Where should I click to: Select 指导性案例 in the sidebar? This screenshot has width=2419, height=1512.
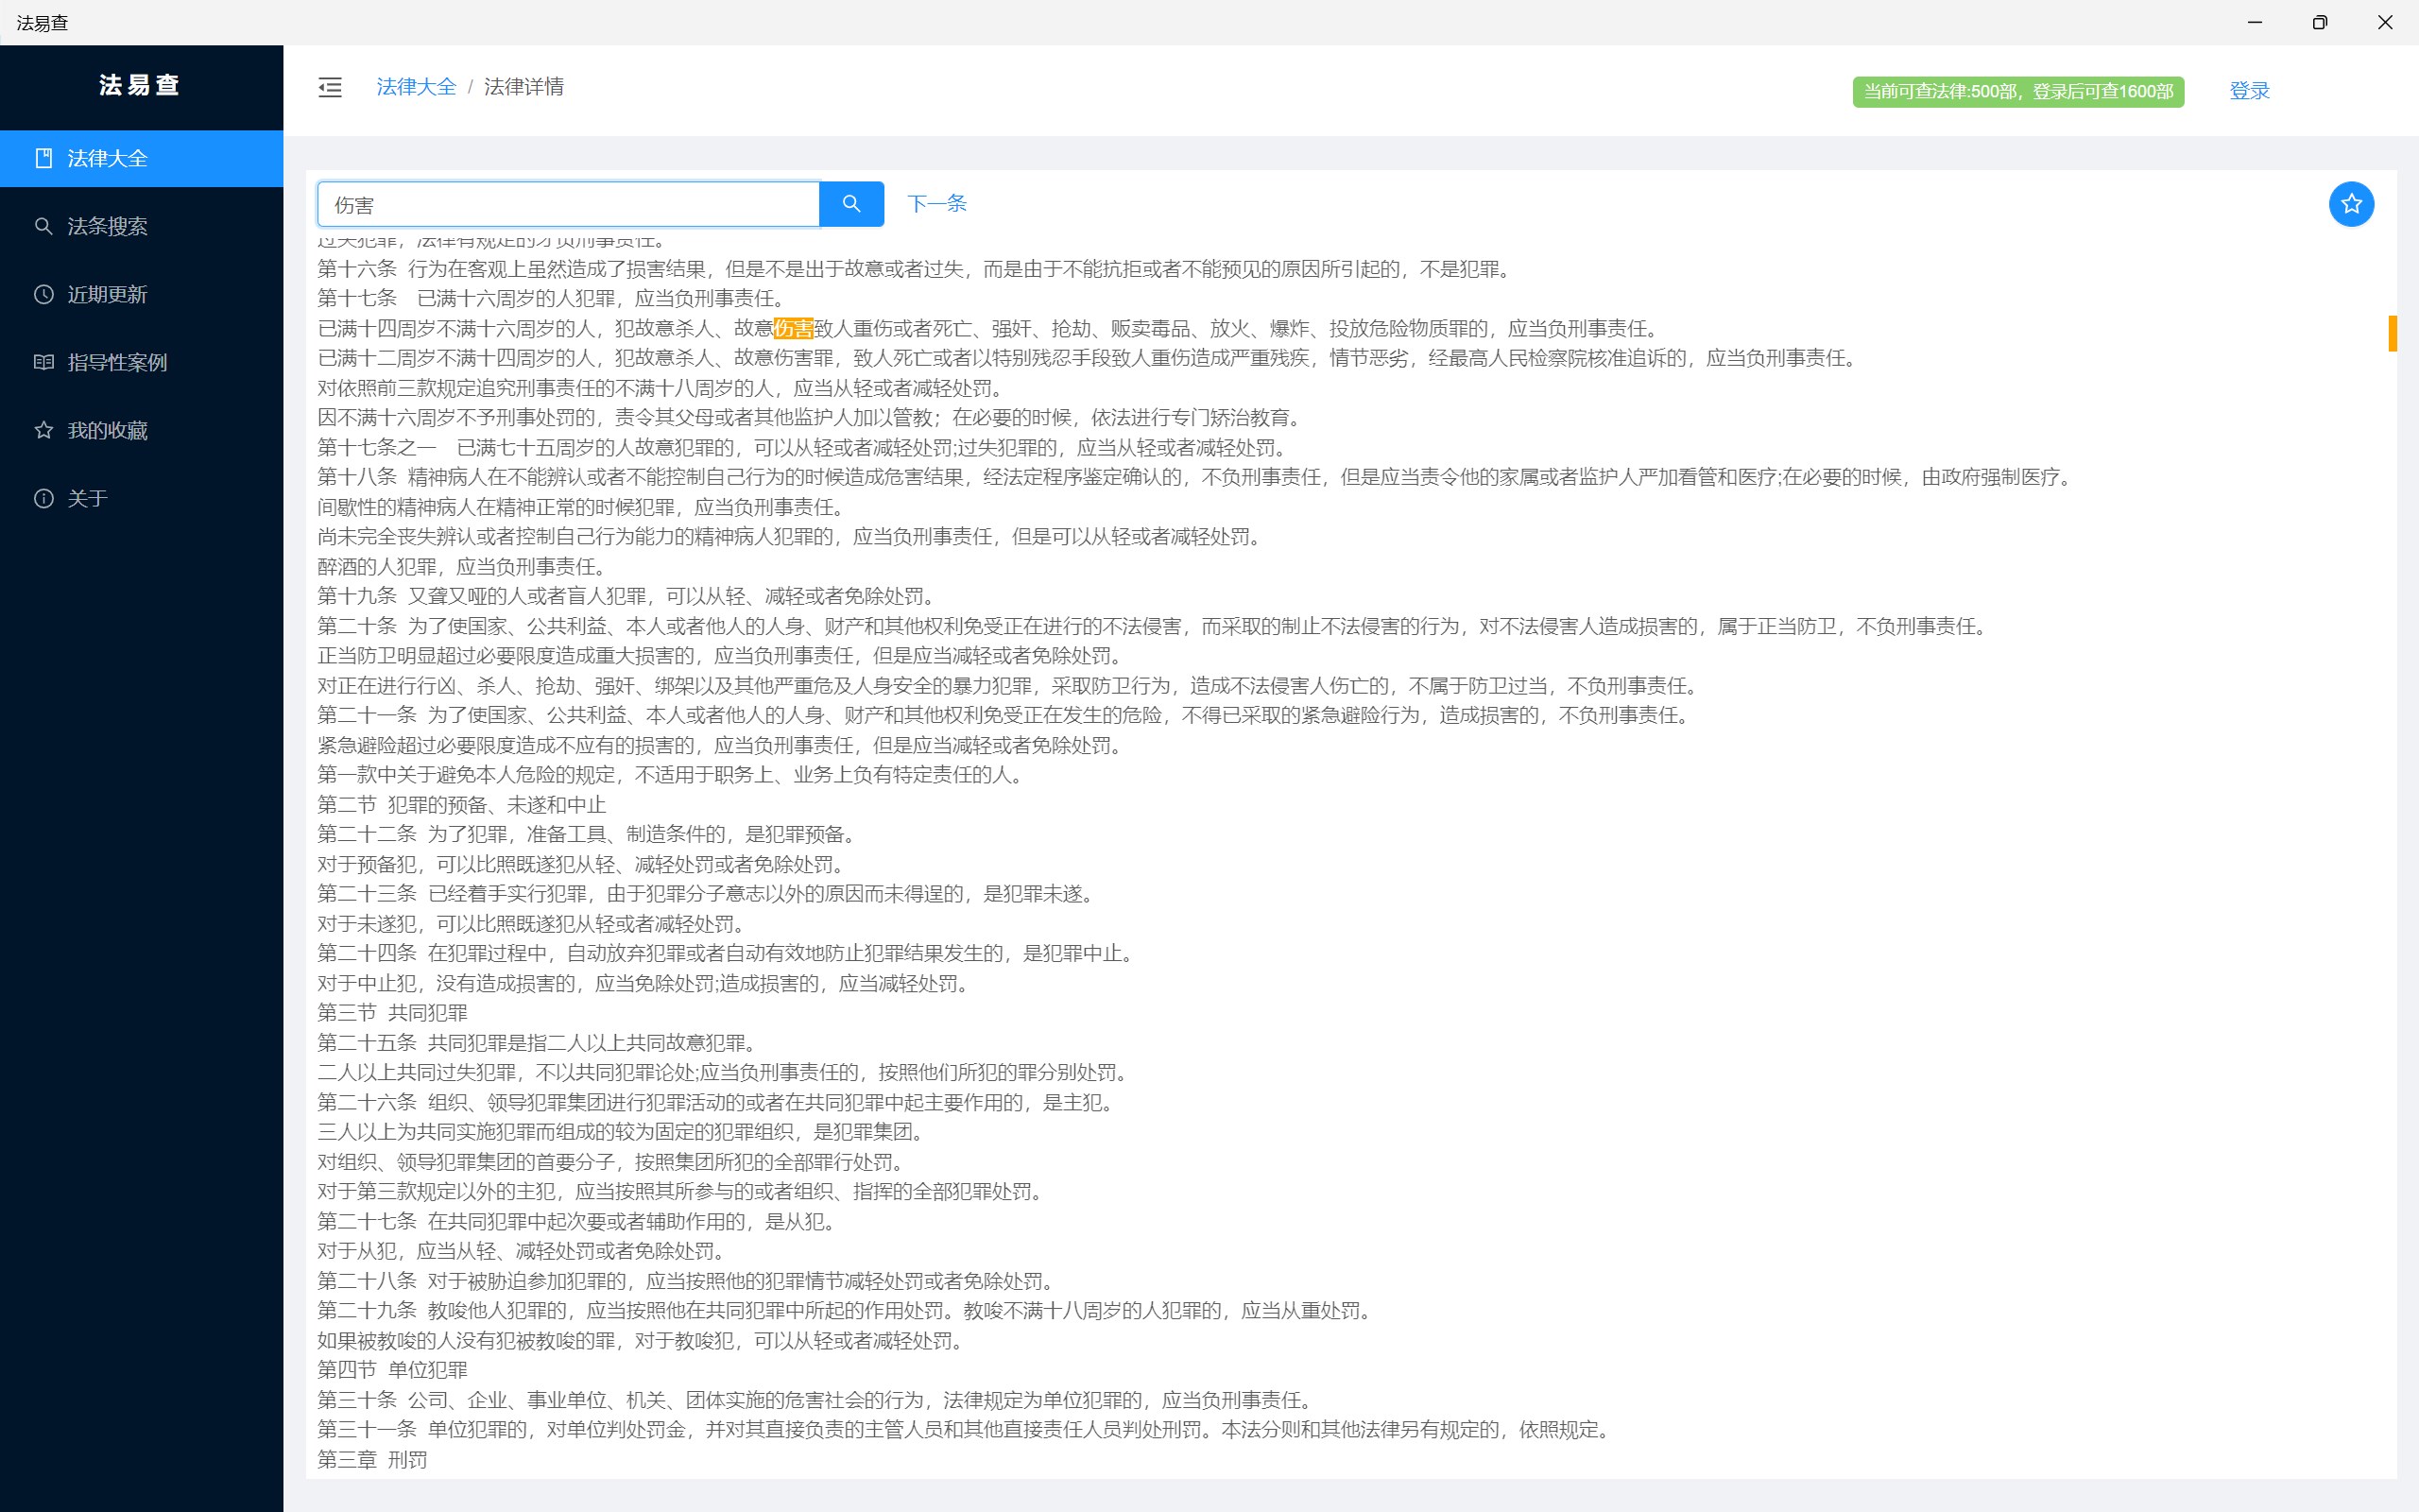[x=117, y=362]
